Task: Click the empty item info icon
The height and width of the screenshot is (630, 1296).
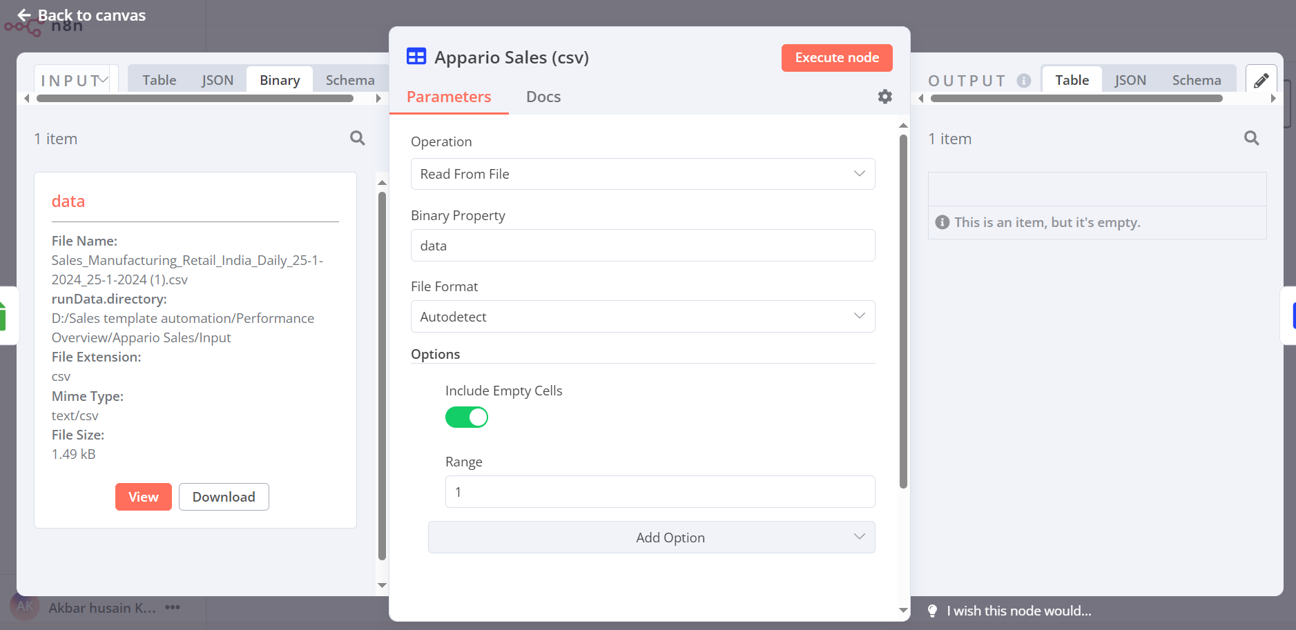Action: click(942, 222)
